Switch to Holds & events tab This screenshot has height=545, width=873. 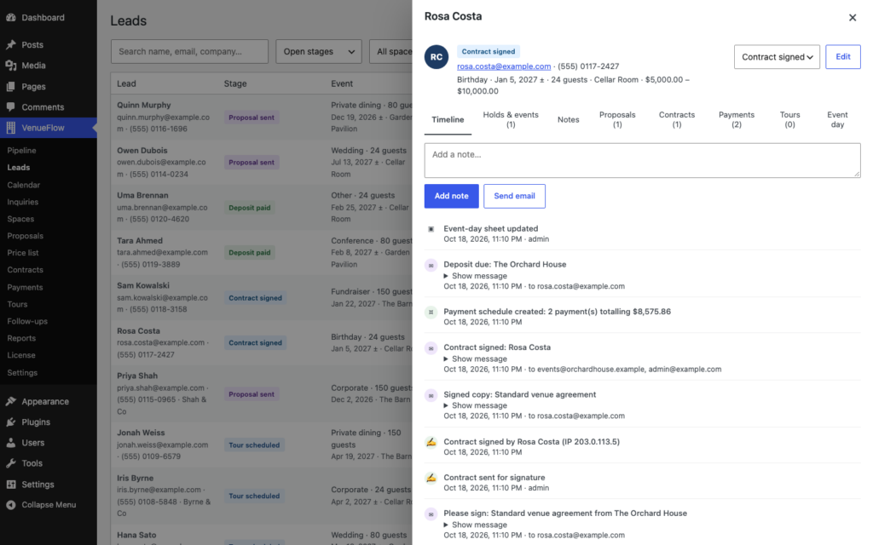[511, 119]
